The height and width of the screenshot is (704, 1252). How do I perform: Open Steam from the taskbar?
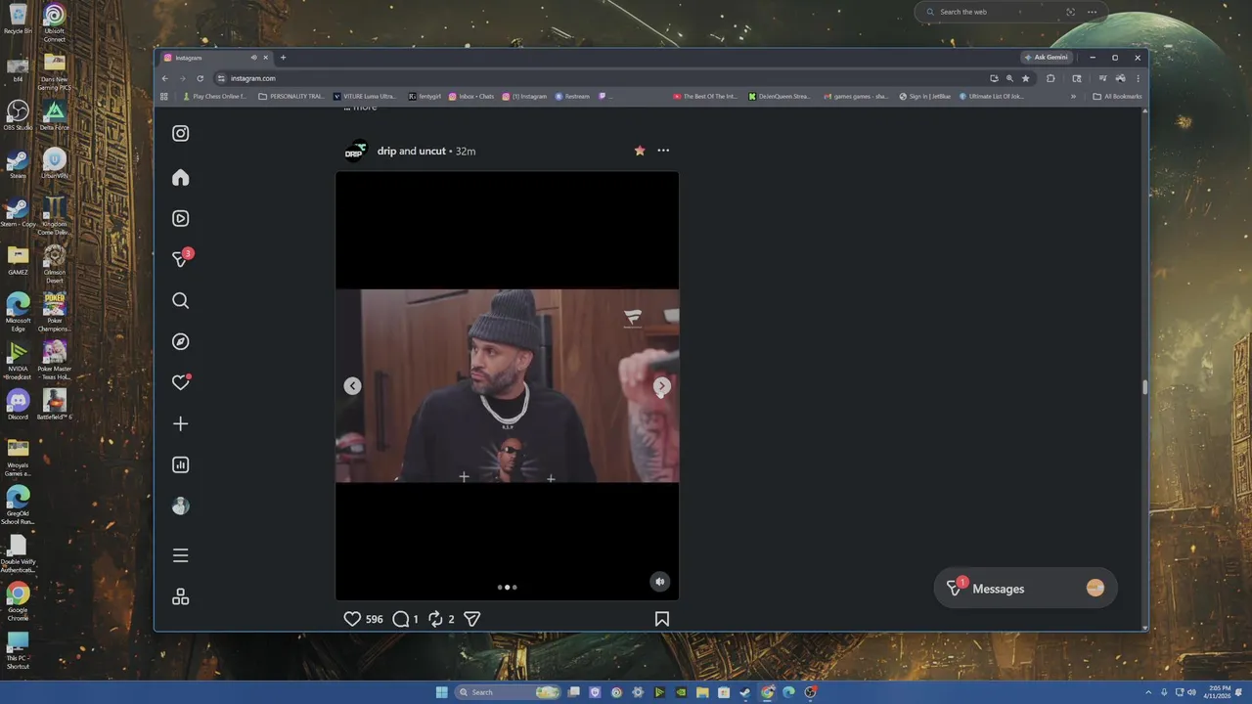coord(745,692)
